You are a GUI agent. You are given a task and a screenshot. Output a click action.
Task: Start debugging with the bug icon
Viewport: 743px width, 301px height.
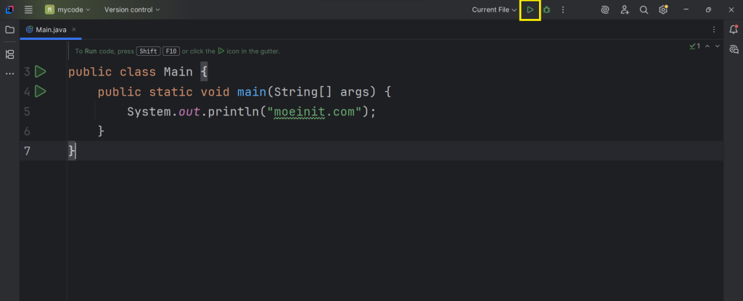(546, 9)
